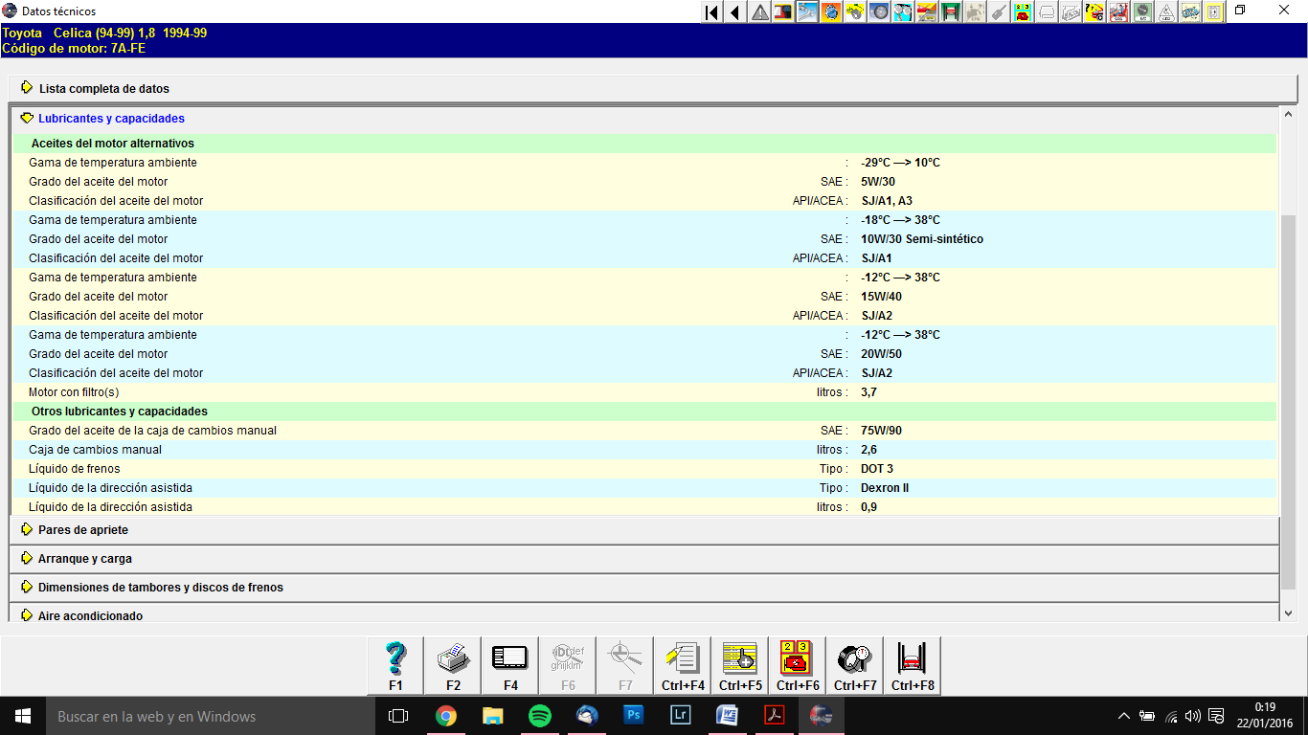This screenshot has height=735, width=1308.
Task: Click the value 5W/30
Action: tap(878, 182)
